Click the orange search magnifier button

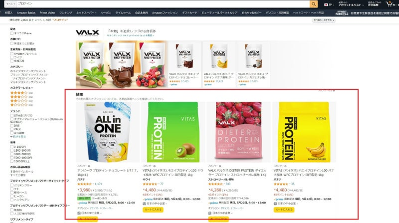click(313, 4)
